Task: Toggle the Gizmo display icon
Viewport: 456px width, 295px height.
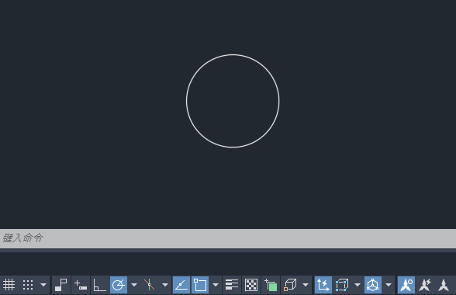Action: coord(373,285)
